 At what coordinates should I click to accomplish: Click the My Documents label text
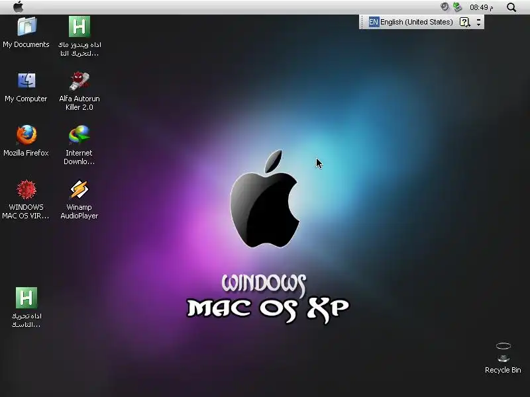coord(26,44)
